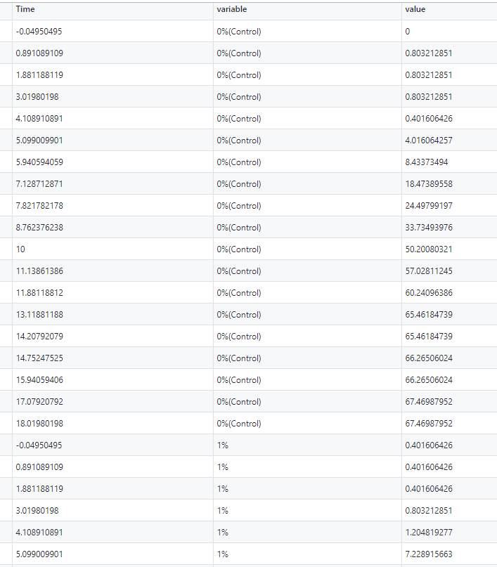
Task: Click the value cell 33.73493976
Action: click(x=429, y=228)
